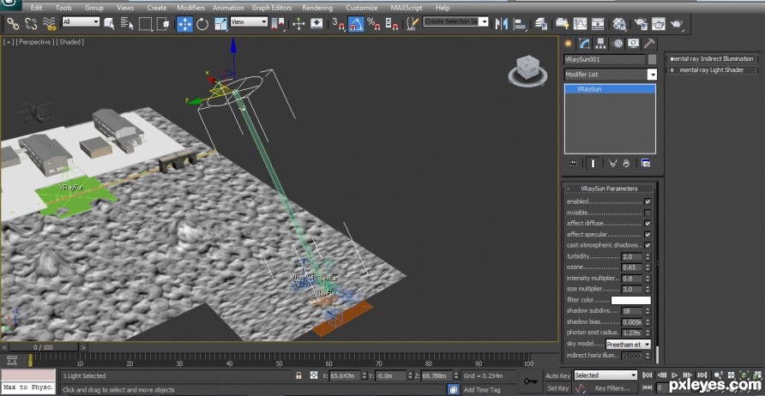This screenshot has width=765, height=396.
Task: Choose the Rectangular Selection Region tool
Action: [x=145, y=23]
